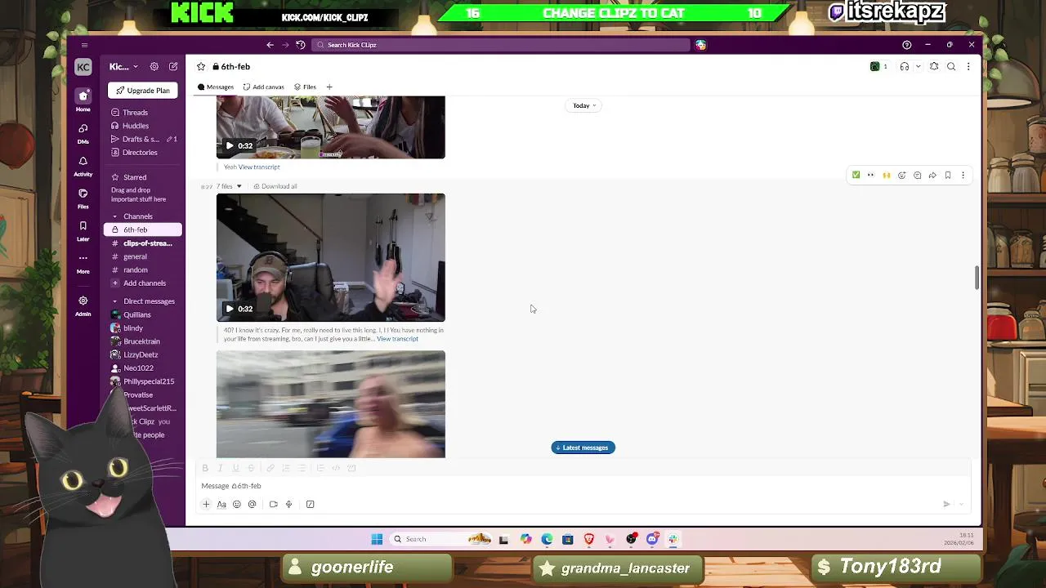Viewport: 1046px width, 588px height.
Task: Open DM with Quillians
Action: [x=137, y=314]
